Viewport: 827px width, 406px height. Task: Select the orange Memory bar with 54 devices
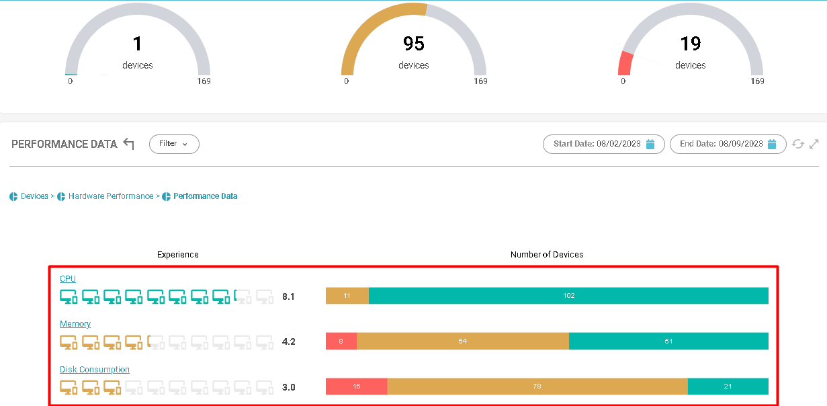click(463, 341)
